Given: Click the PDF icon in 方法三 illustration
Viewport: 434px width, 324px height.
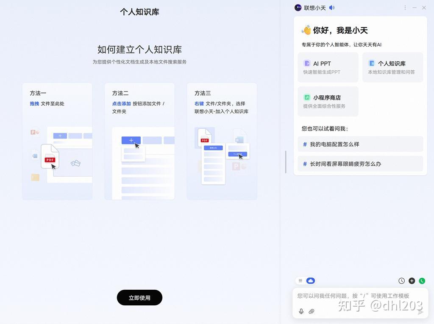Looking at the screenshot, I should (x=205, y=138).
